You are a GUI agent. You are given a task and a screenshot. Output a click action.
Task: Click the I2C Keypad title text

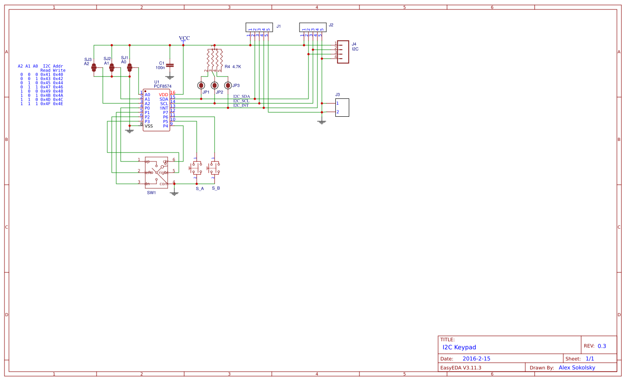(459, 347)
